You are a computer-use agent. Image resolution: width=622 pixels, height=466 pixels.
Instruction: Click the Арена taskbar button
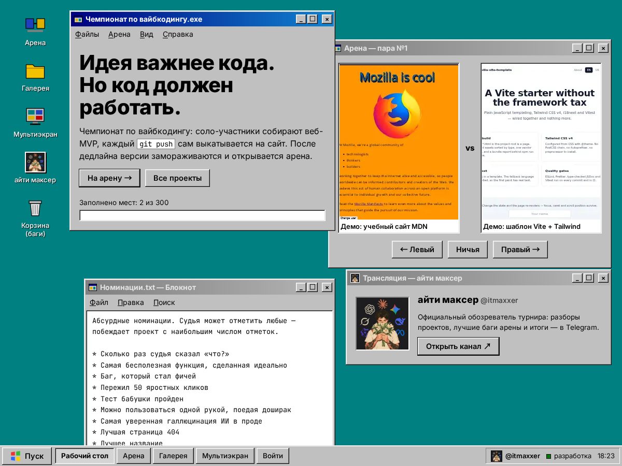(133, 456)
